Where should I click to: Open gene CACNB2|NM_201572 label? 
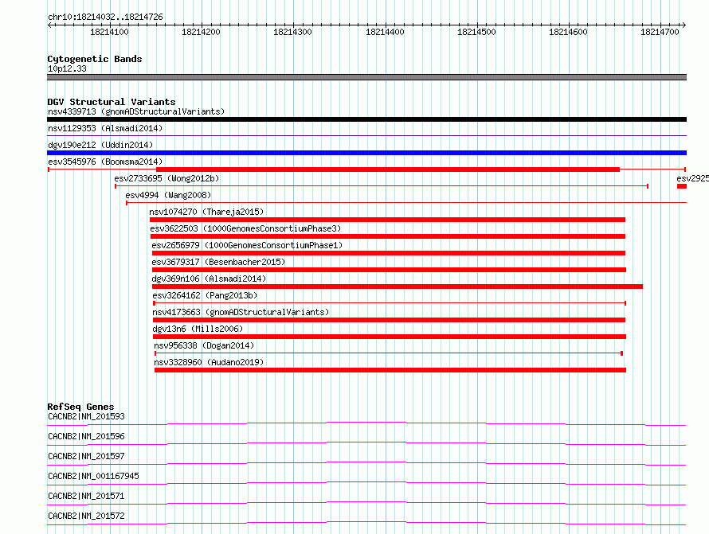coord(86,516)
